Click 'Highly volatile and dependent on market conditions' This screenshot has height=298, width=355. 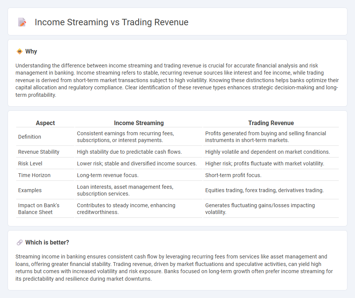267,152
